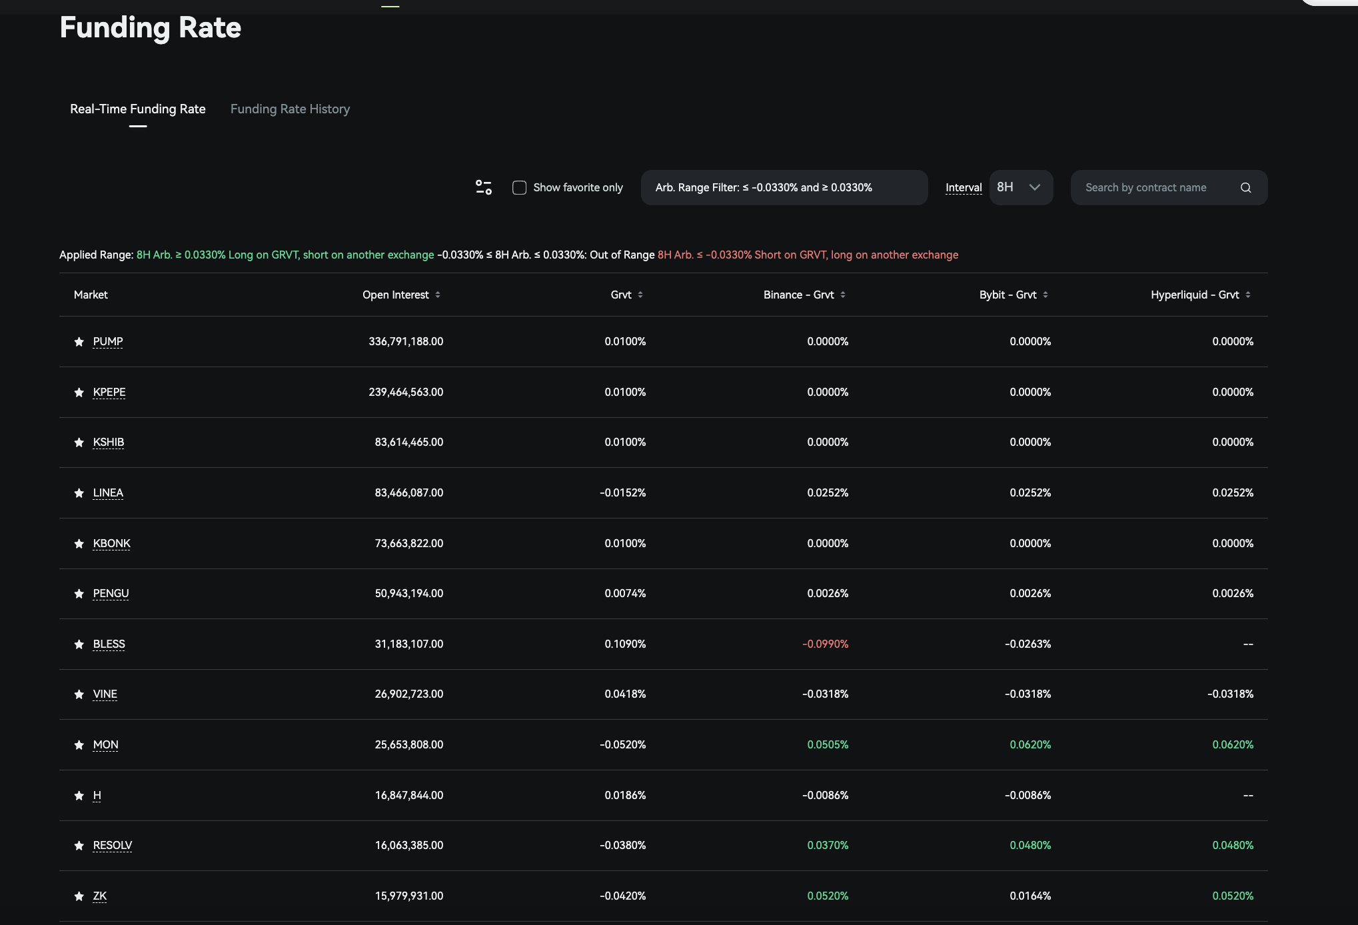
Task: Star the MON market row
Action: [79, 745]
